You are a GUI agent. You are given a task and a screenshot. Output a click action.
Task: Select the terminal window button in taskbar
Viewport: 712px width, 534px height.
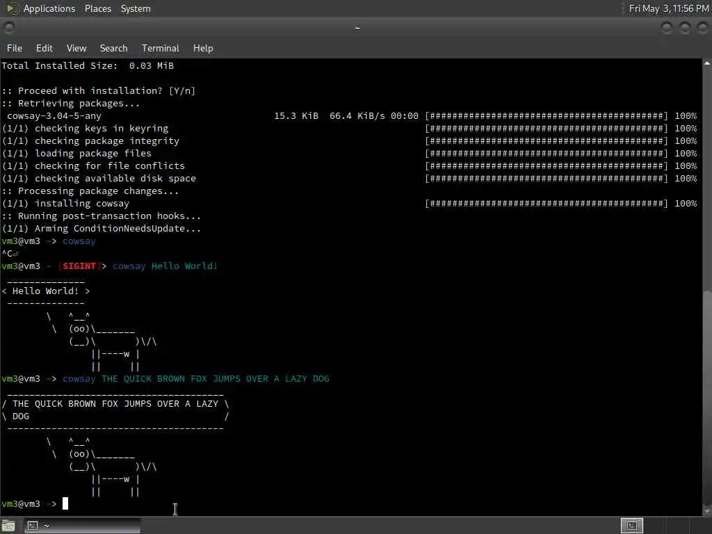click(x=82, y=526)
